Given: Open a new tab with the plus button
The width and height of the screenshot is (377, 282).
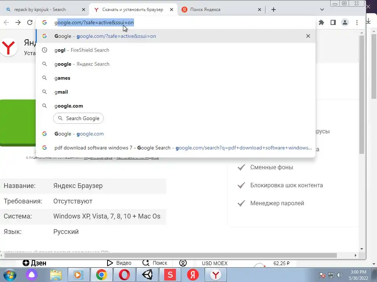Looking at the screenshot, I should tap(274, 10).
